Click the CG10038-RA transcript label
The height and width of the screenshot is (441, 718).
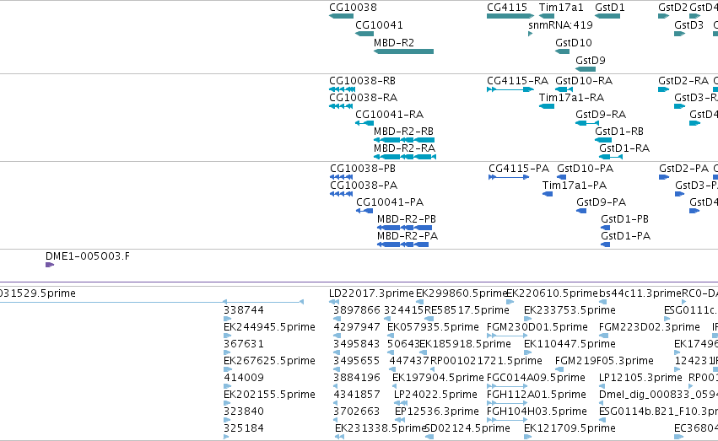363,98
